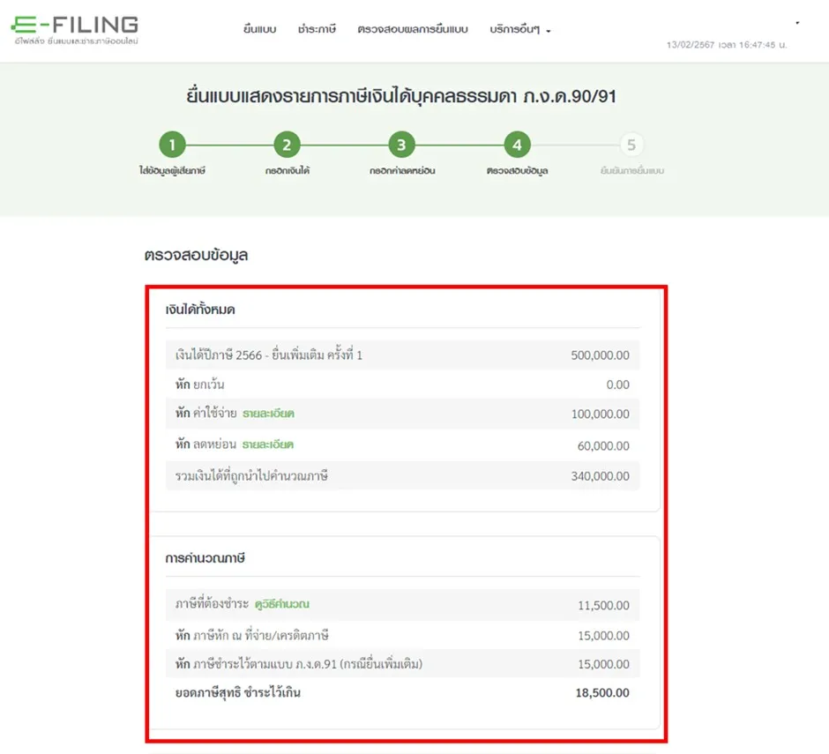The height and width of the screenshot is (754, 829).
Task: Open รายละเอียด link for หัก ลดหย่อน
Action: pyautogui.click(x=267, y=444)
